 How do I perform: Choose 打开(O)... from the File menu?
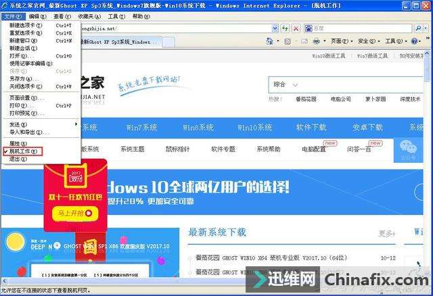tap(41, 56)
